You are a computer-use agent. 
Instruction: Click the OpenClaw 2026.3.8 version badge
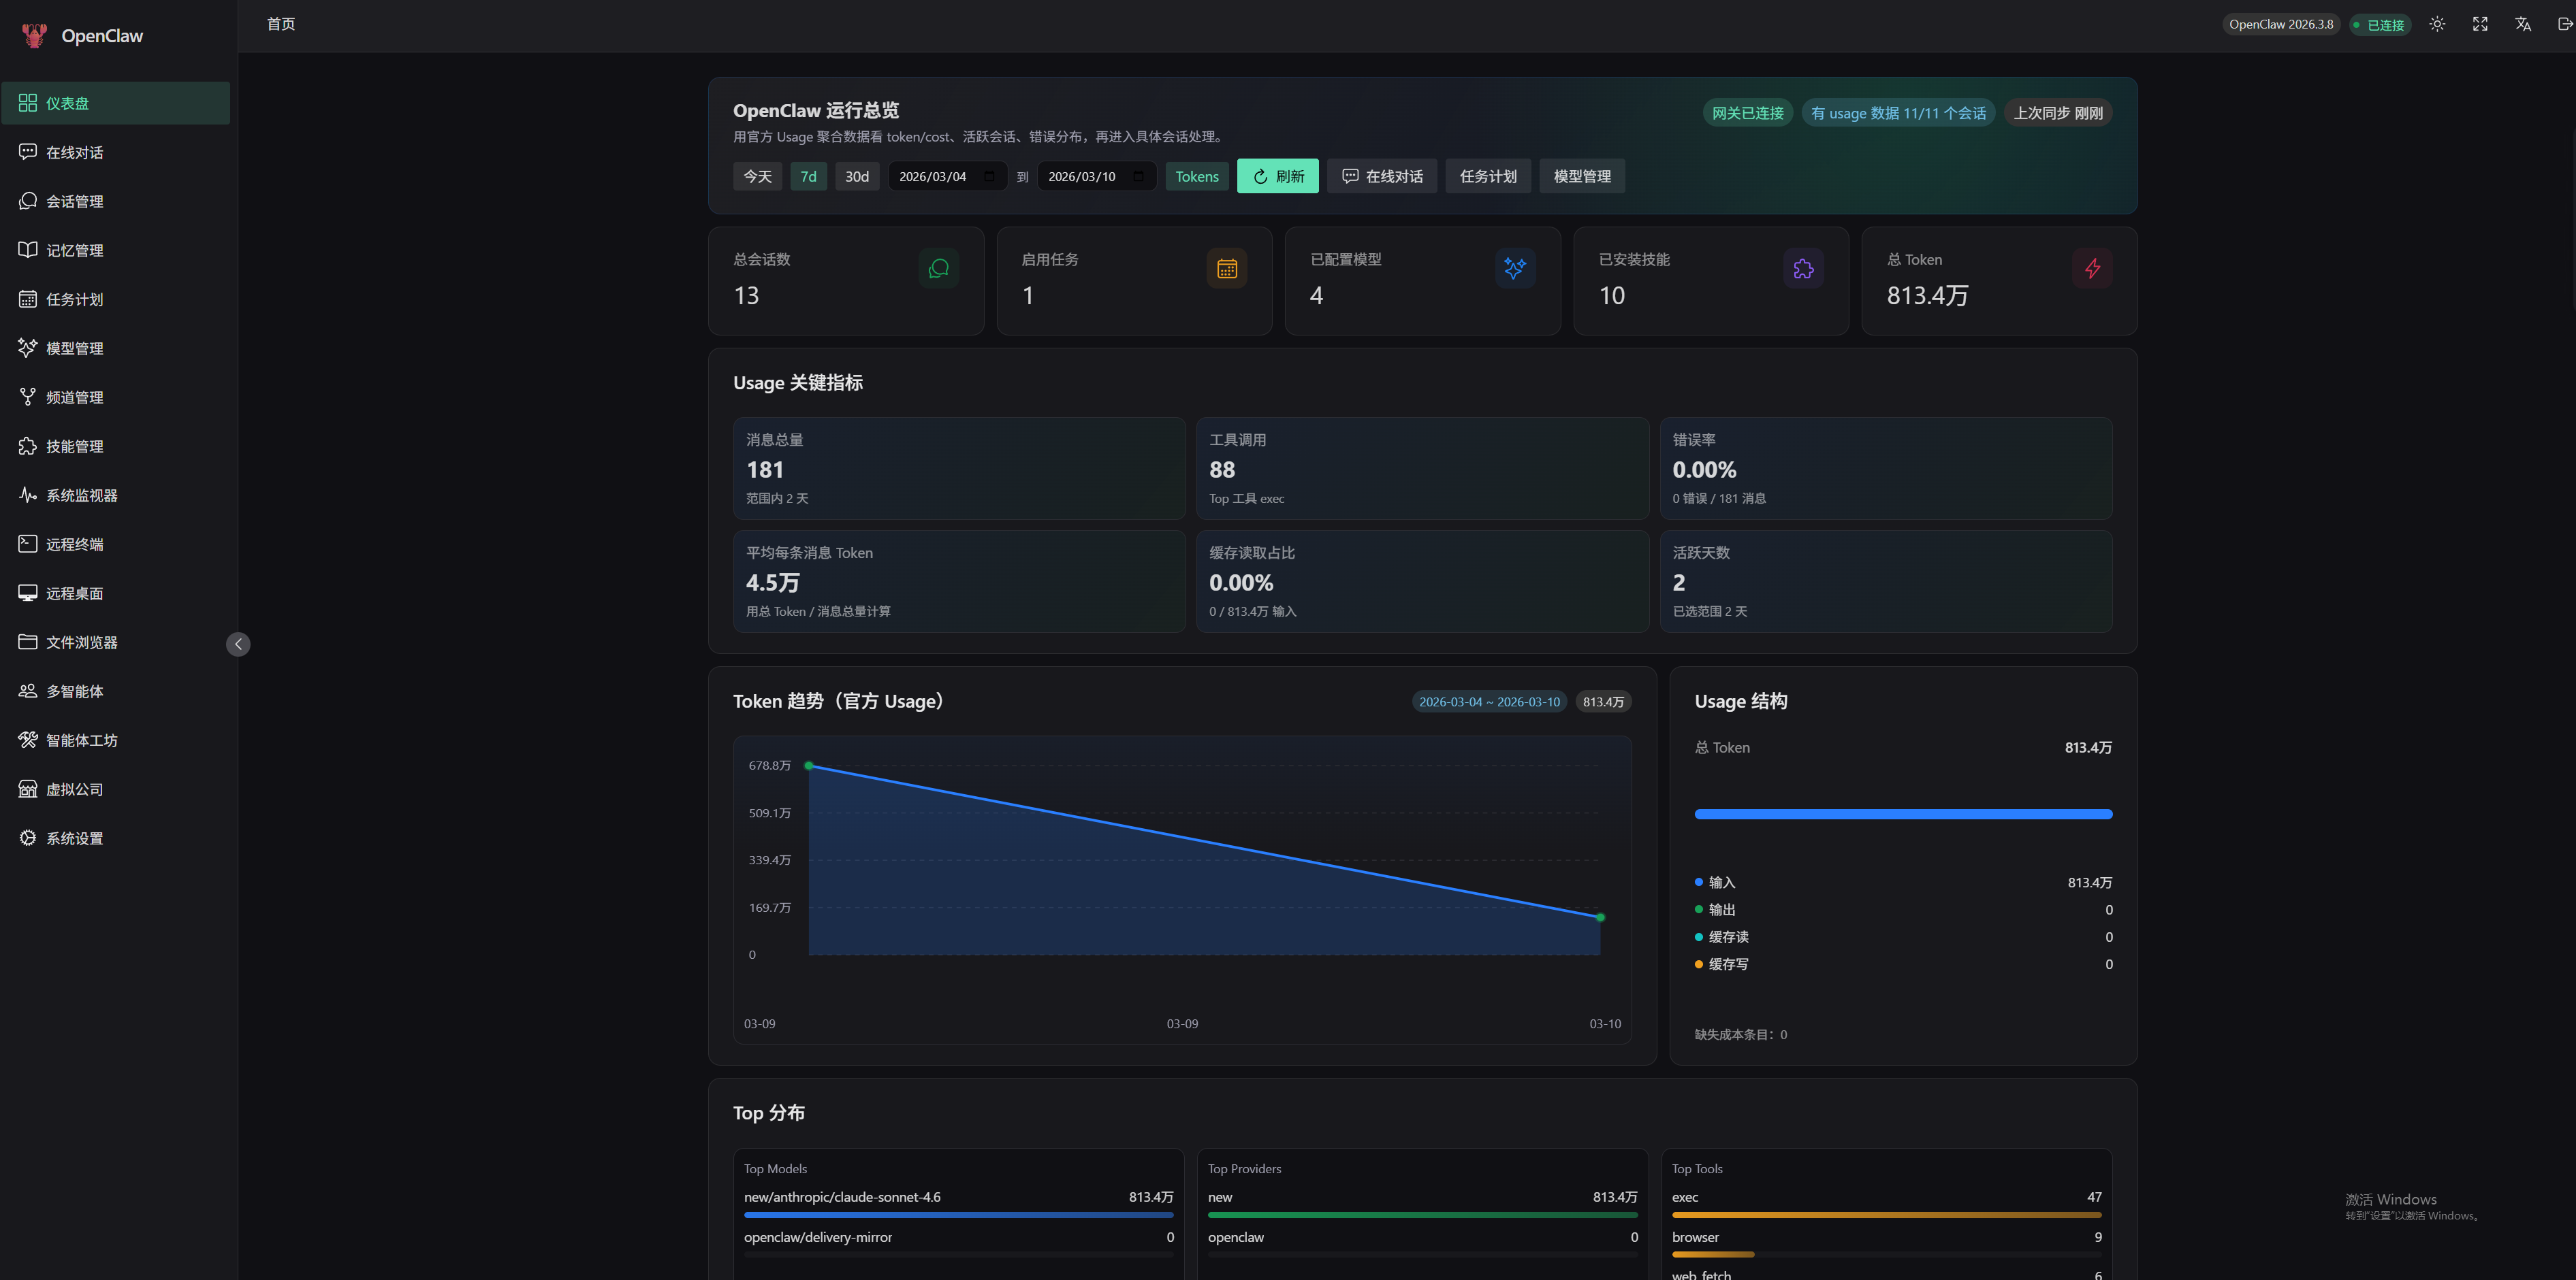[2281, 24]
